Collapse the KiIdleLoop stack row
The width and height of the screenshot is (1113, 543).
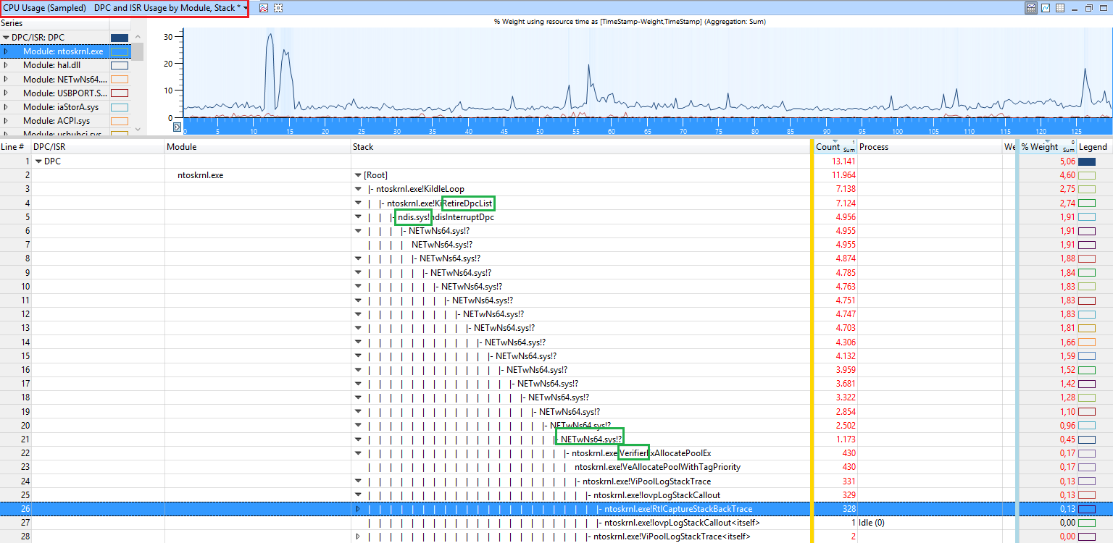[x=357, y=189]
